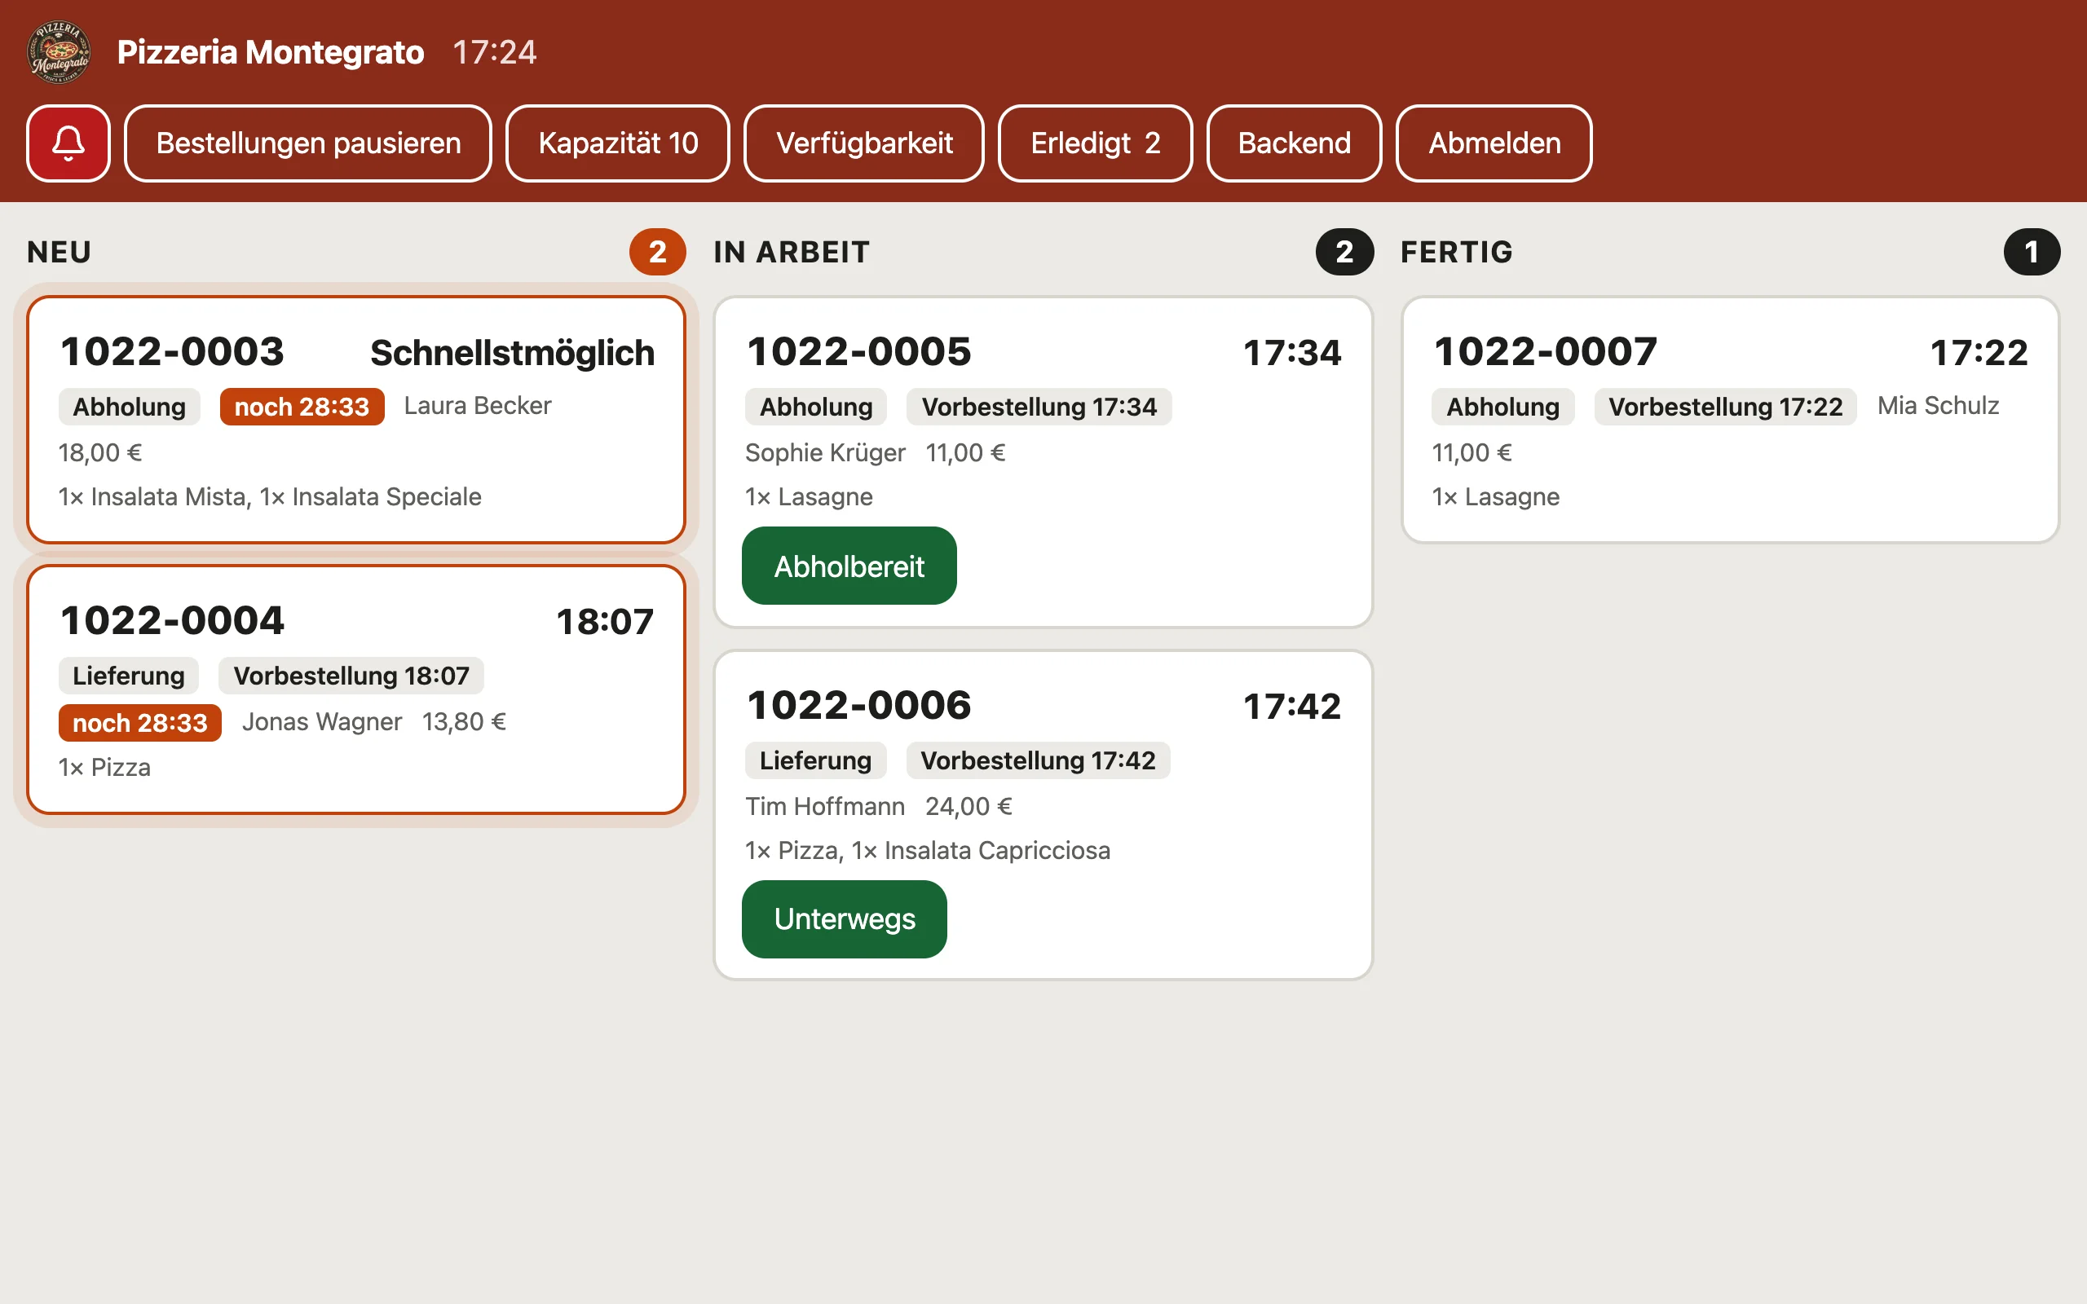Click the NEU column count badge

tap(657, 252)
